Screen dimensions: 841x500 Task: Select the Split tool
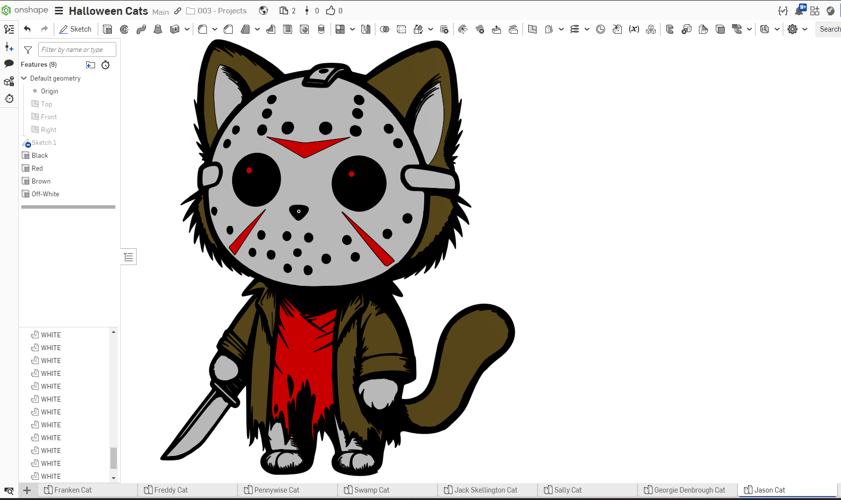click(401, 29)
